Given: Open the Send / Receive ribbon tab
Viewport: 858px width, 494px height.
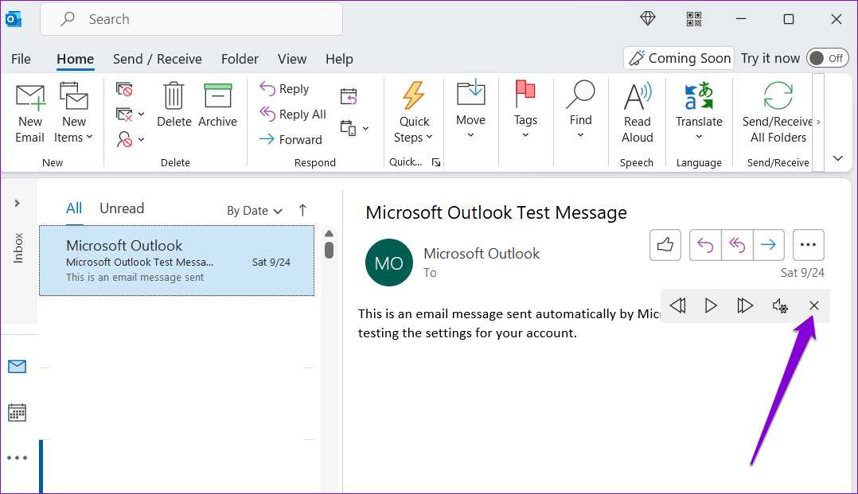Looking at the screenshot, I should point(157,59).
